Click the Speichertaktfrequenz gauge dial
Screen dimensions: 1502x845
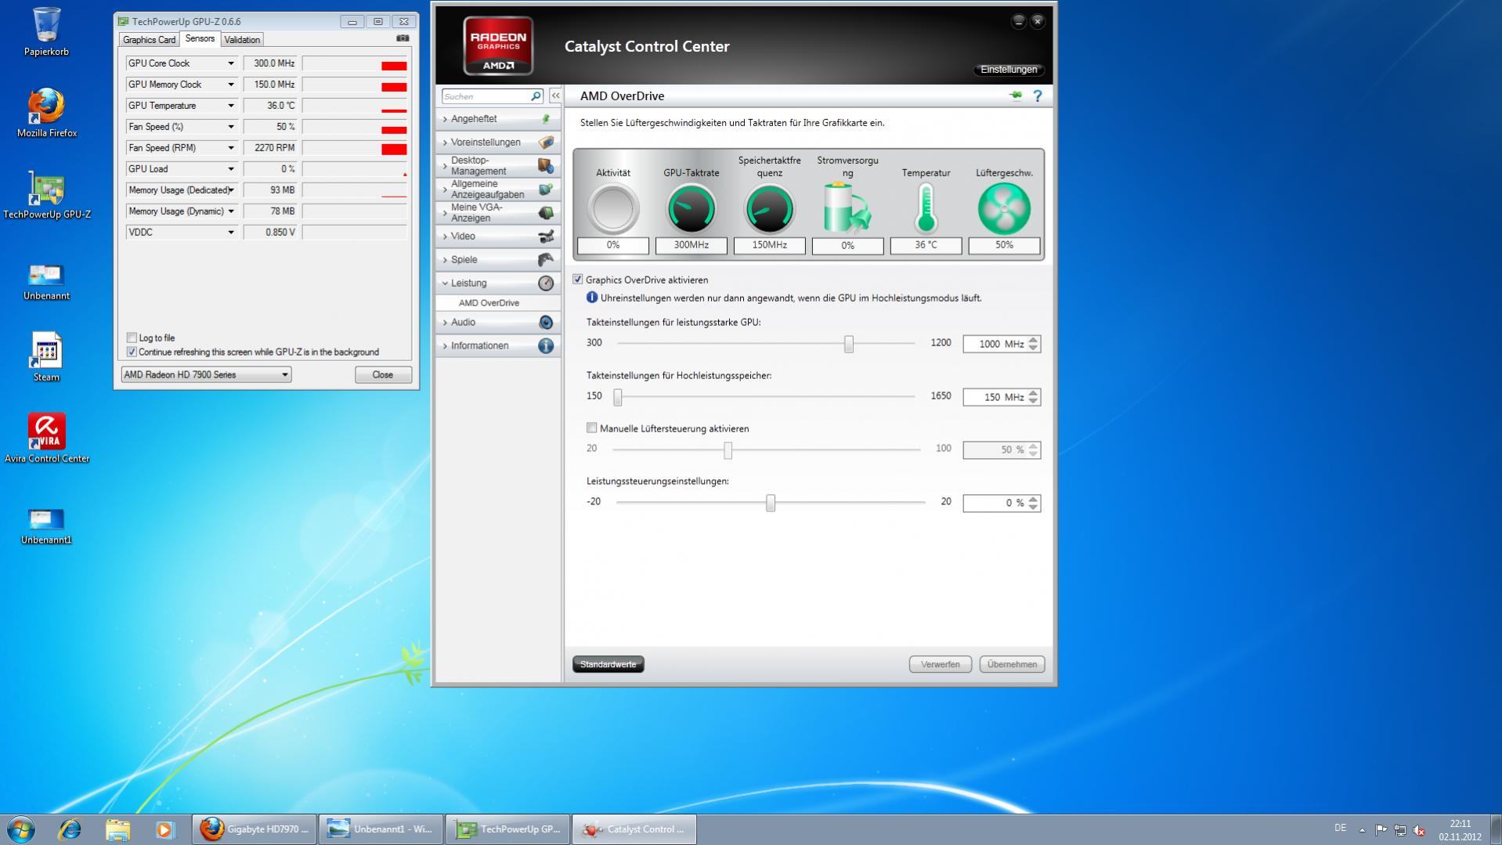tap(770, 209)
